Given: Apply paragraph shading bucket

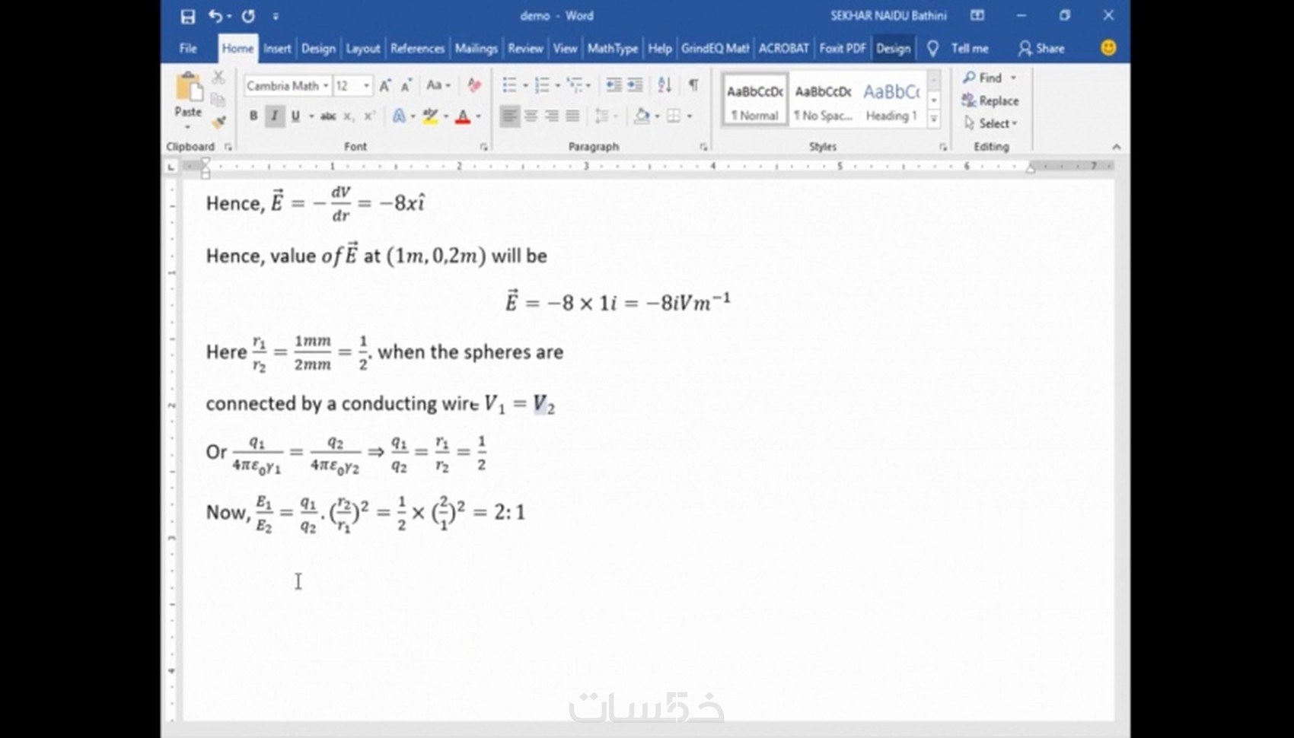Looking at the screenshot, I should 642,116.
